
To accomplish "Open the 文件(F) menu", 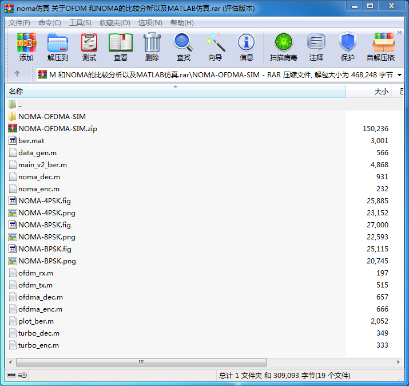I will click(19, 23).
